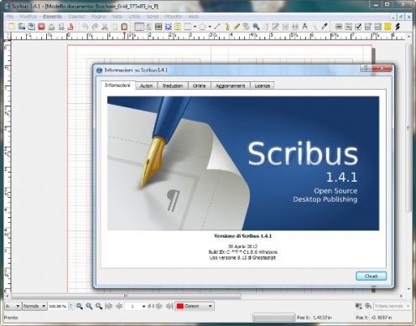Screen dimensions: 416x326
Task: Click the Open document icon
Action: pos(22,27)
